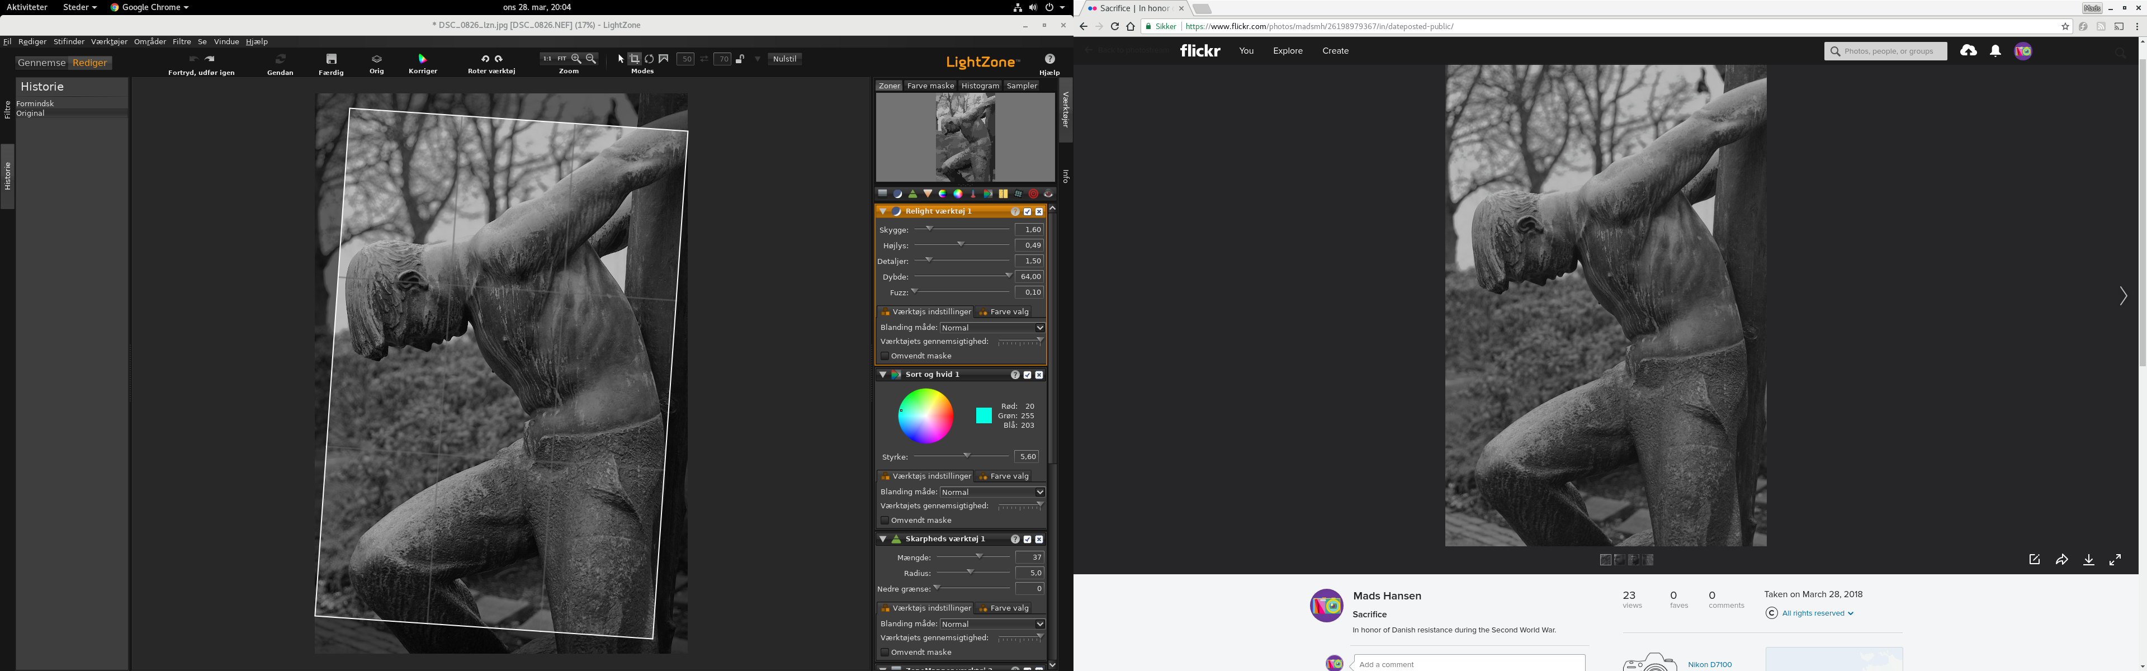Rotate image clockwise with Roter værktøj
This screenshot has width=2147, height=671.
498,59
